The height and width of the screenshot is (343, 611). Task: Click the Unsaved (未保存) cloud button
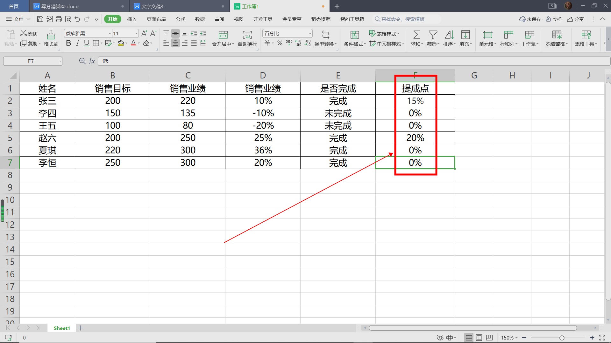pos(530,19)
